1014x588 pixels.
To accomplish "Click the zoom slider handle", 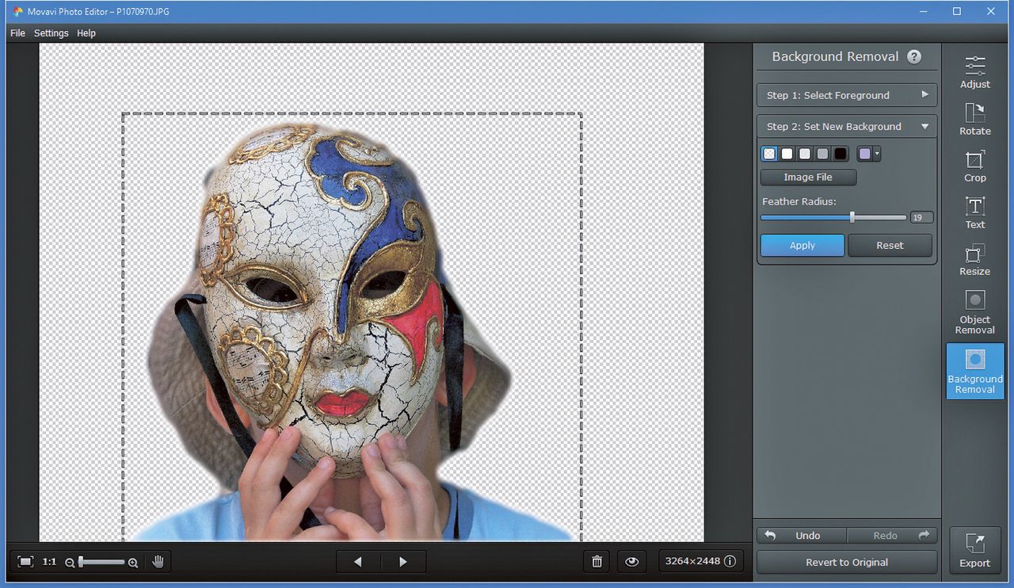I will (x=80, y=562).
